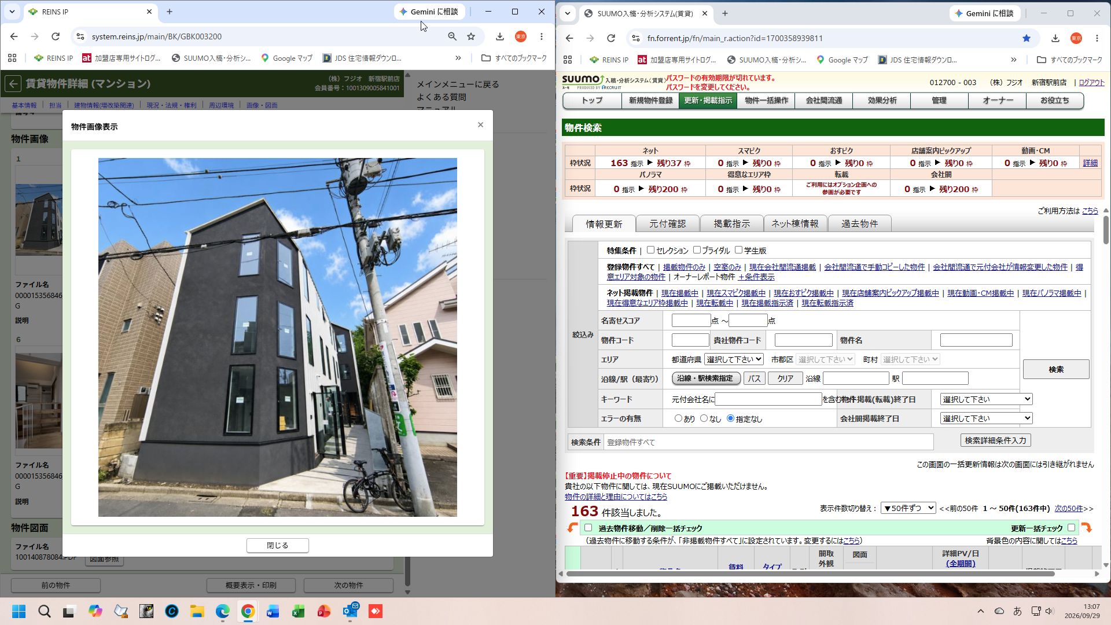Click the Google マップ bookmark in the REINS window
Viewport: 1111px width, 625px height.
pos(286,58)
